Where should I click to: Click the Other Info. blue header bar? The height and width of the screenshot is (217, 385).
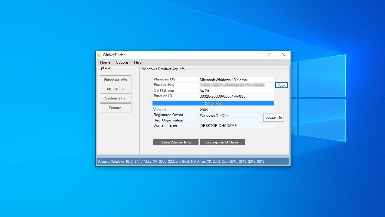pyautogui.click(x=213, y=103)
